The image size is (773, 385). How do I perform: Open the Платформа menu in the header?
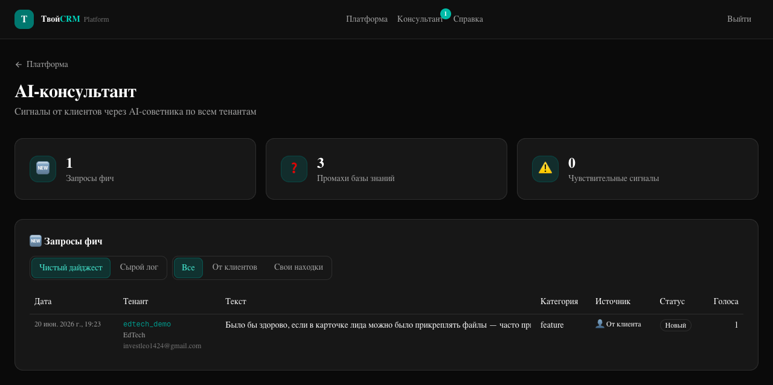367,19
